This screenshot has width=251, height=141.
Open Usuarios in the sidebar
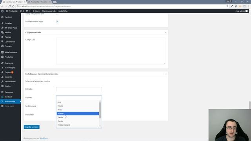coord(8,77)
